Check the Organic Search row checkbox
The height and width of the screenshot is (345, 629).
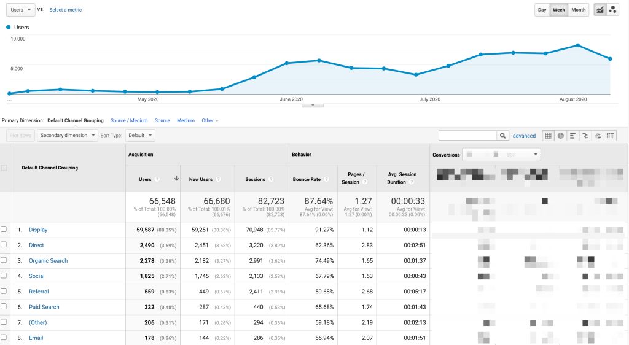click(4, 260)
